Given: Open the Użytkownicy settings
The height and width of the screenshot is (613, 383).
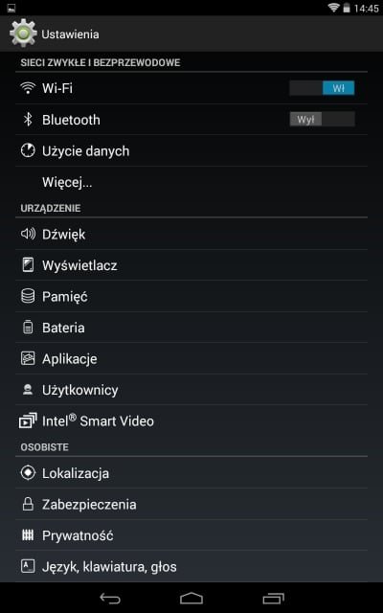Looking at the screenshot, I should (x=191, y=390).
